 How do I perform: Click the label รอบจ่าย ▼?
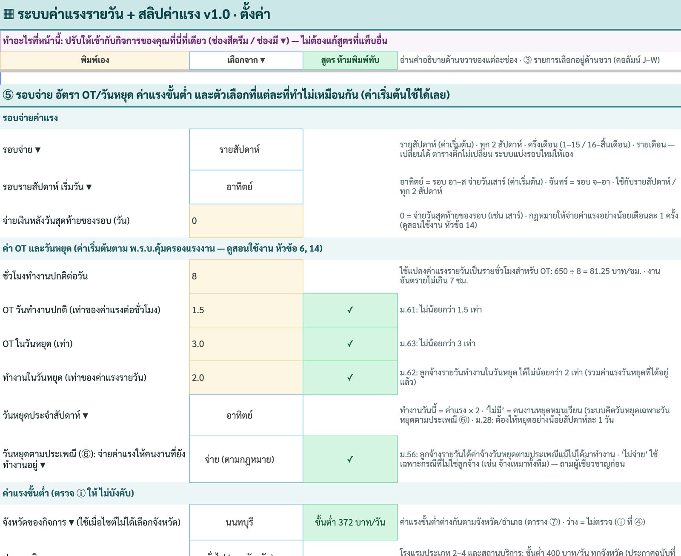coord(22,150)
